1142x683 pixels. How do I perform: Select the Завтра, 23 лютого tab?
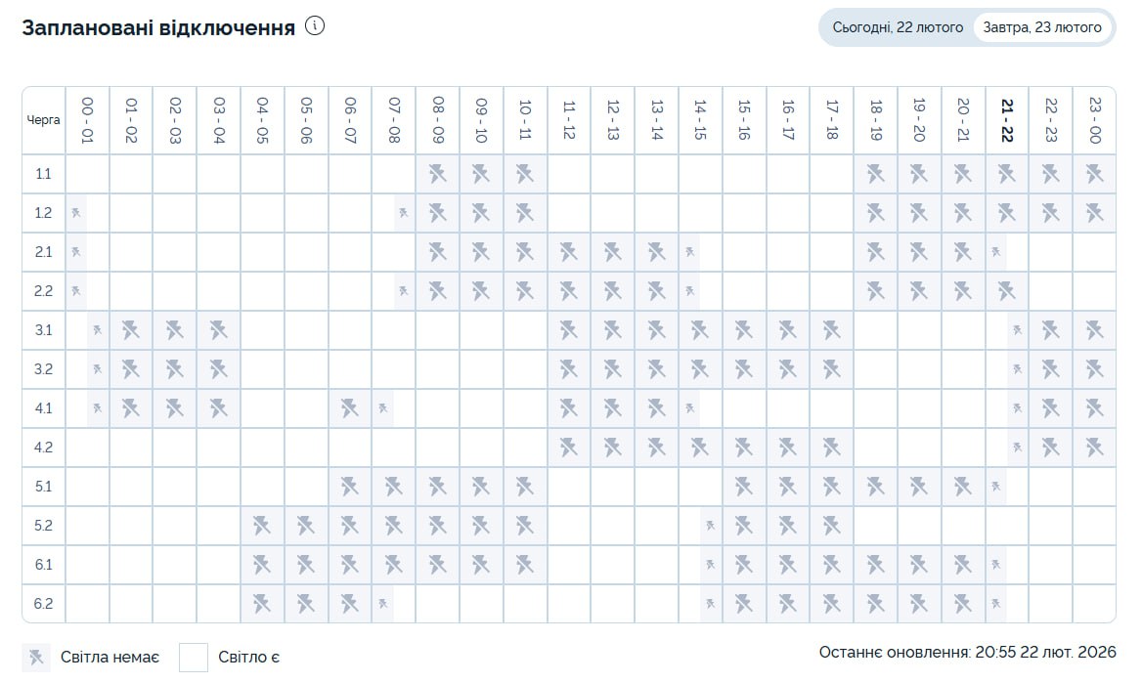point(1043,27)
